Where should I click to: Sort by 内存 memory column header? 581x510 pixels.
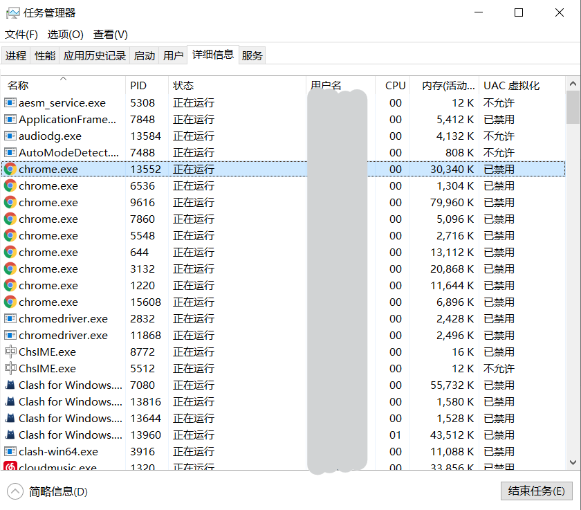click(443, 86)
